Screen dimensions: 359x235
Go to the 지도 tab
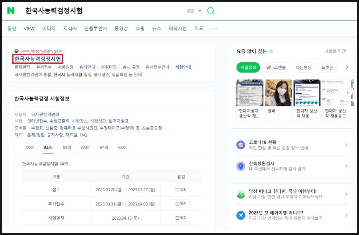(x=199, y=28)
